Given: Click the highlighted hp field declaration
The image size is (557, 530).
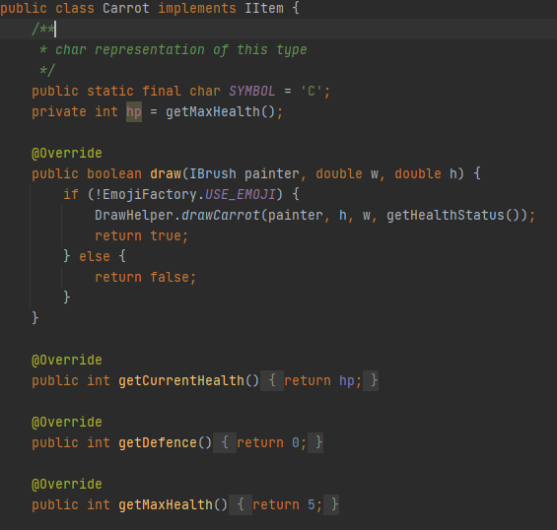Looking at the screenshot, I should [x=134, y=112].
